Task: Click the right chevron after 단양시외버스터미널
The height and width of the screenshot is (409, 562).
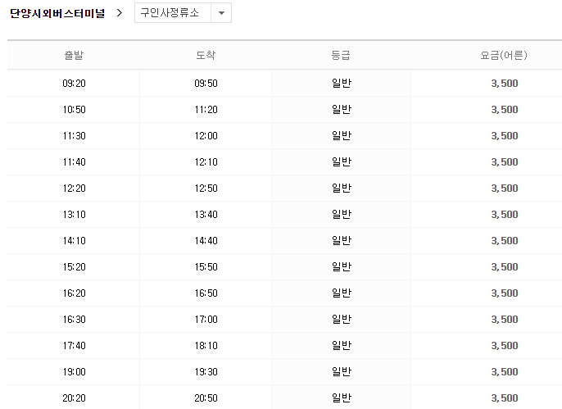Action: 120,13
